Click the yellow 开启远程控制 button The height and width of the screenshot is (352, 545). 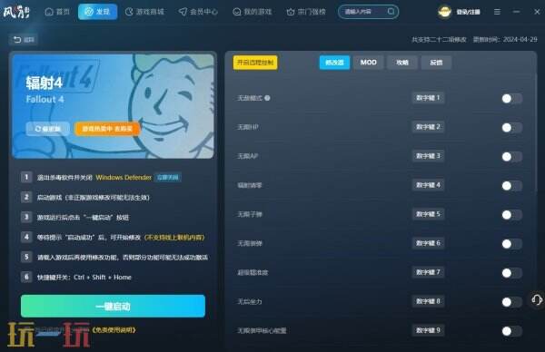(255, 63)
